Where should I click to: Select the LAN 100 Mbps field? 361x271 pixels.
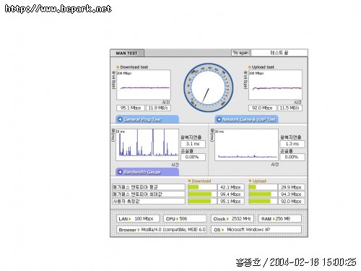coord(138,219)
